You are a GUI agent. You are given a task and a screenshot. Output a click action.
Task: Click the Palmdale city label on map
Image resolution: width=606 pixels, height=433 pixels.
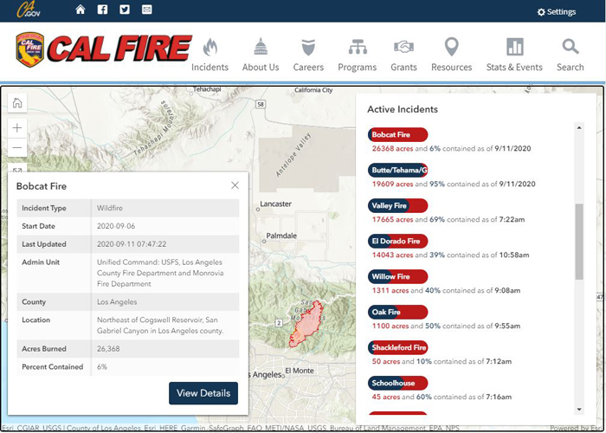[281, 236]
